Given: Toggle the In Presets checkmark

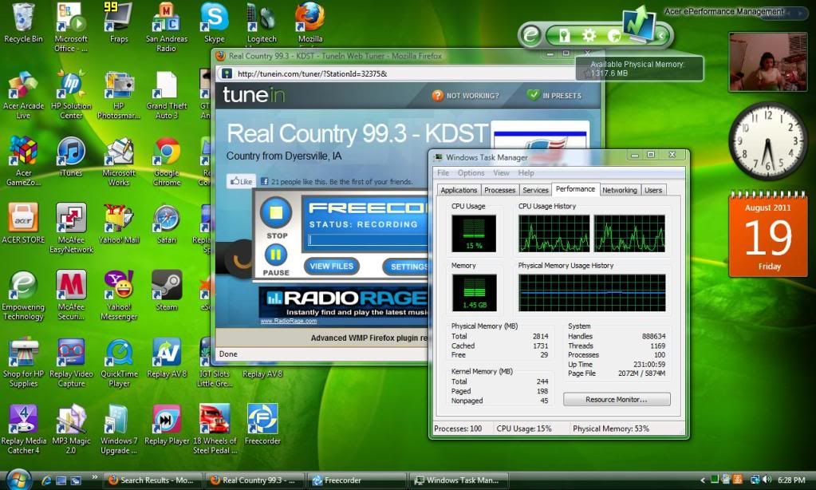Looking at the screenshot, I should [x=533, y=95].
